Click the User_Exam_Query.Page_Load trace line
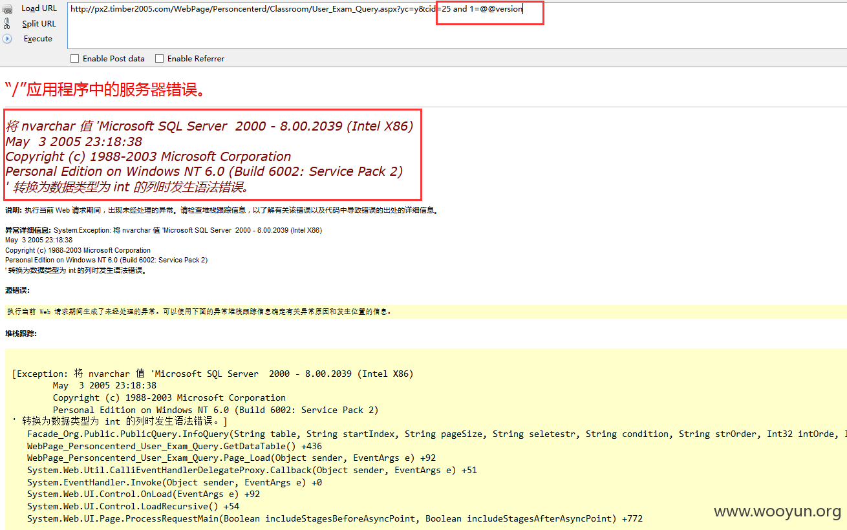Screen dimensions: 847x530 coord(231,458)
